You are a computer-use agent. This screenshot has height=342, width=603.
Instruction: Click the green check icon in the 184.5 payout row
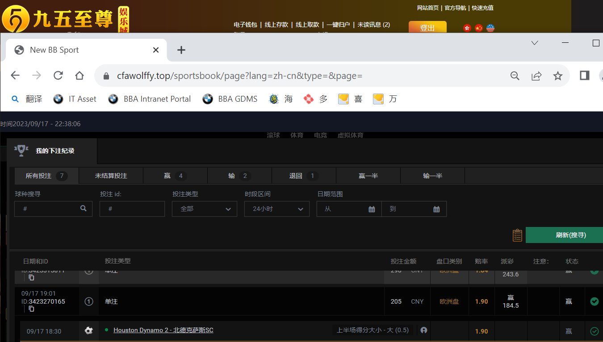pyautogui.click(x=594, y=301)
